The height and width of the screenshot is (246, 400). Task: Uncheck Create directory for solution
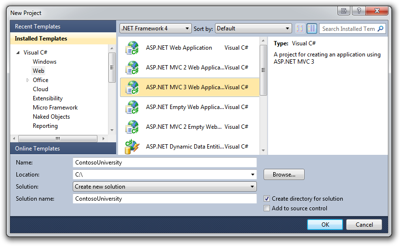(x=267, y=199)
